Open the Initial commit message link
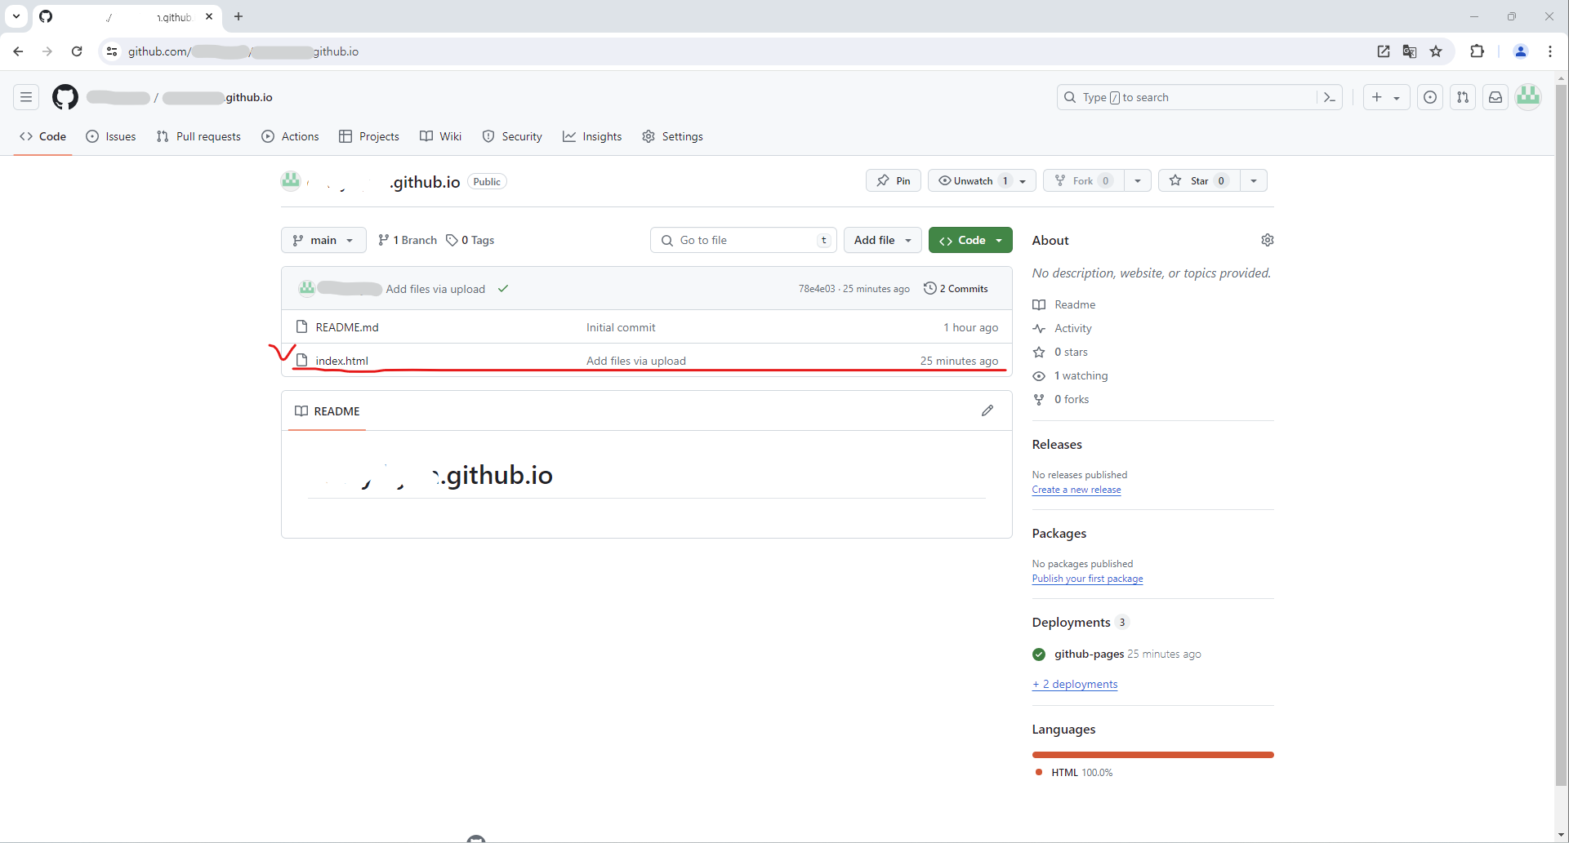The width and height of the screenshot is (1569, 843). pos(621,327)
